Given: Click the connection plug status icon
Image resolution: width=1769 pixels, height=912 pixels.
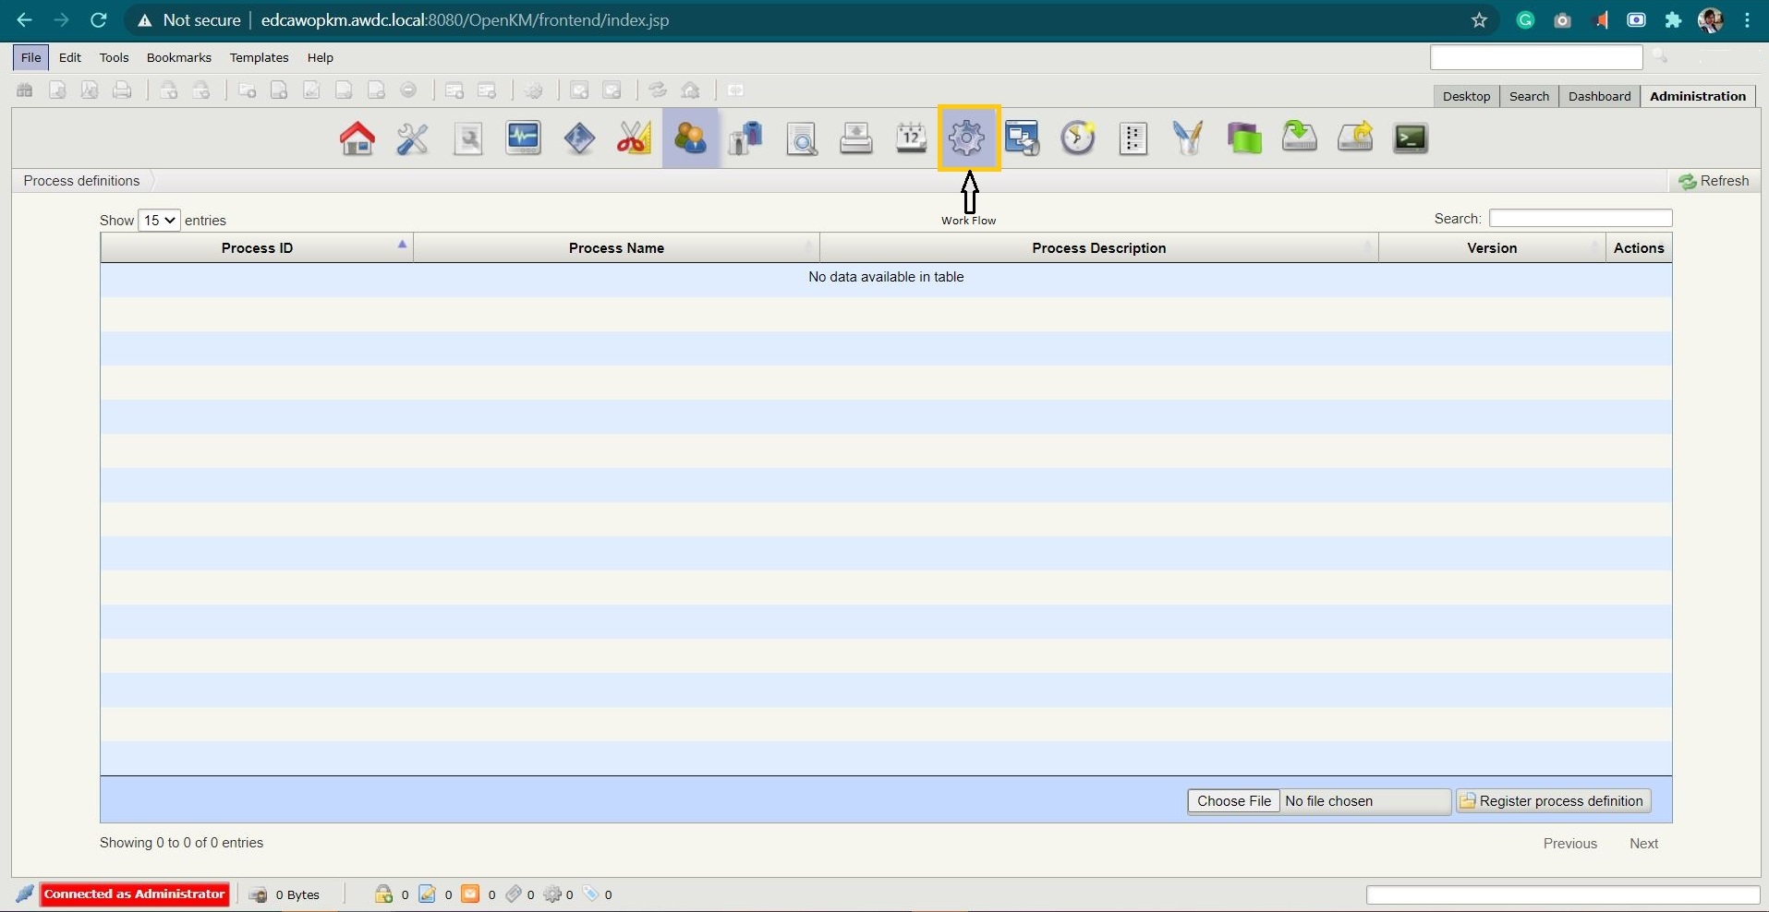Looking at the screenshot, I should 25,894.
